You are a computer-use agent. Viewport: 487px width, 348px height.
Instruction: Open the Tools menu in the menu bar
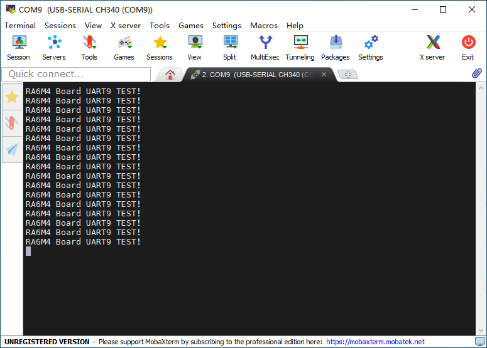[160, 26]
